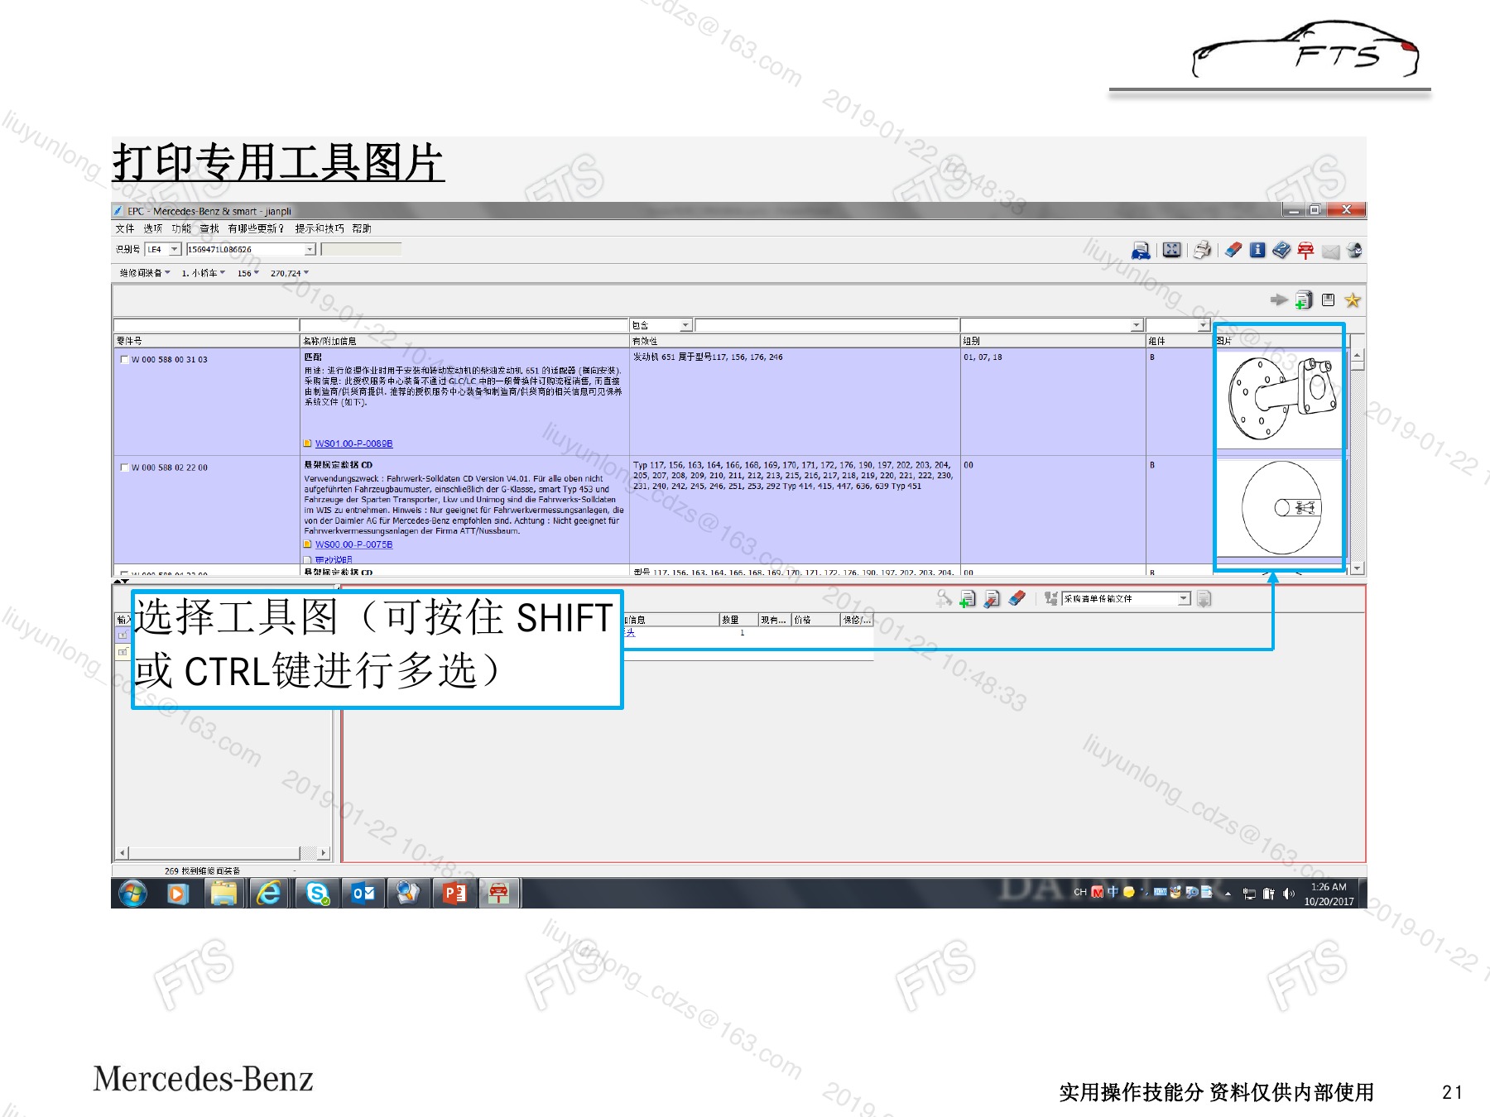Open the help book icon
This screenshot has width=1490, height=1117.
(1281, 250)
